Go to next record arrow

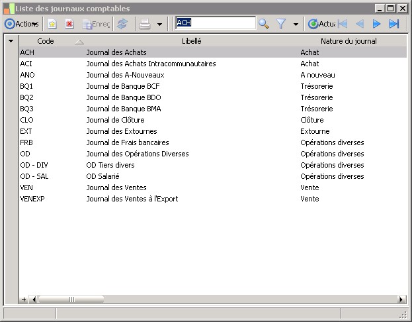[x=377, y=24]
